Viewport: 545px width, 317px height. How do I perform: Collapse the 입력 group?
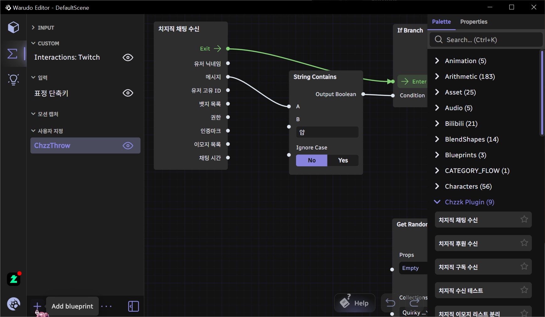point(33,77)
